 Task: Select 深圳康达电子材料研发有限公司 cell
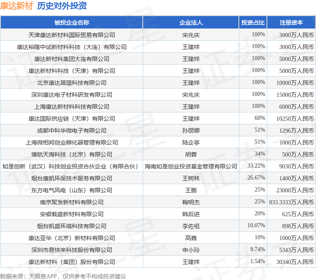click(x=71, y=95)
